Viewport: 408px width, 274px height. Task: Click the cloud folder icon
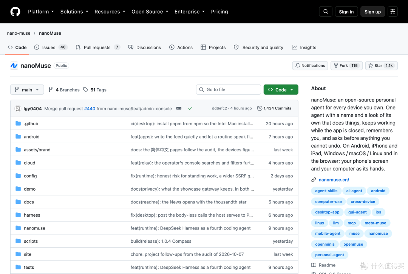point(18,163)
